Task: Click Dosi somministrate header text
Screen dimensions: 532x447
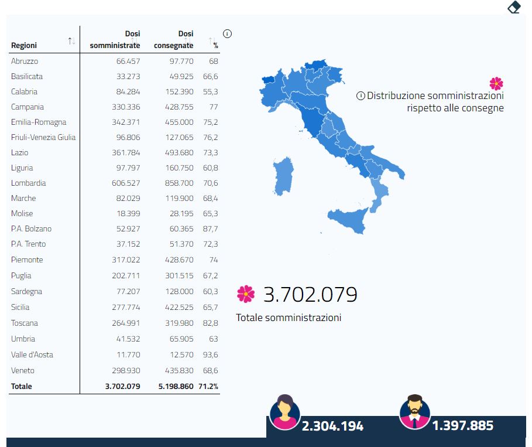Action: [x=115, y=39]
